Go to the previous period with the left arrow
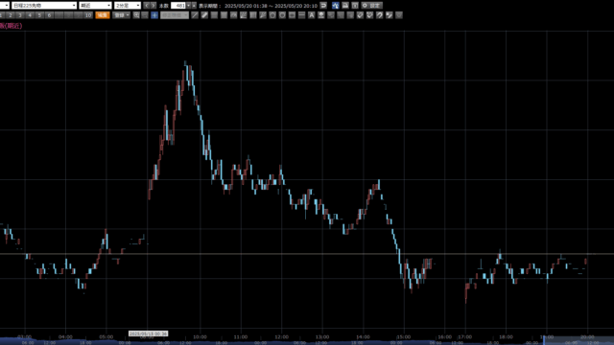The width and height of the screenshot is (614, 345). [x=147, y=6]
